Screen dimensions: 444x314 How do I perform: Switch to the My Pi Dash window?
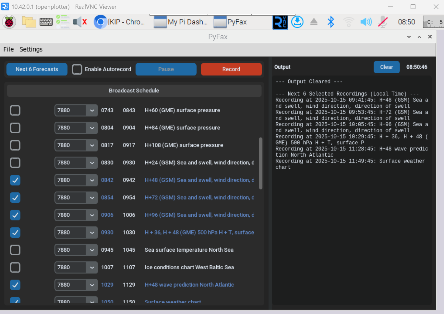coord(181,22)
